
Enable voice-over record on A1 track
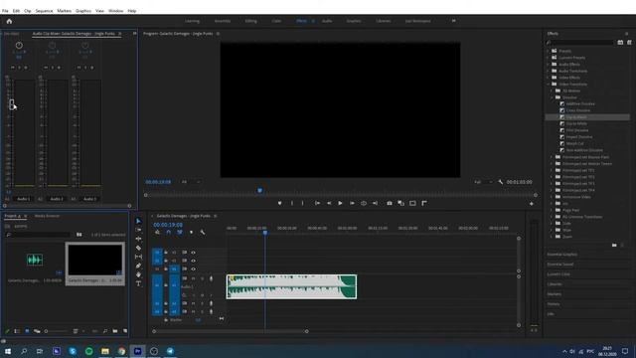click(211, 278)
